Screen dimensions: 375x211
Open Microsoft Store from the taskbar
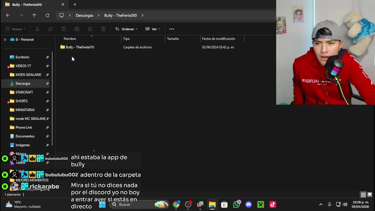pos(224,205)
